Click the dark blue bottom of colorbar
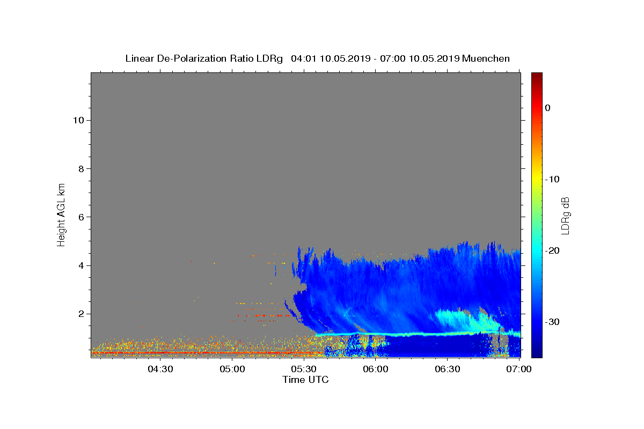644x429 pixels. [x=537, y=351]
